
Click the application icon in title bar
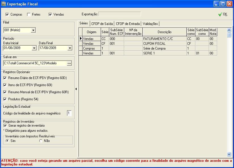pyautogui.click(x=4, y=4)
